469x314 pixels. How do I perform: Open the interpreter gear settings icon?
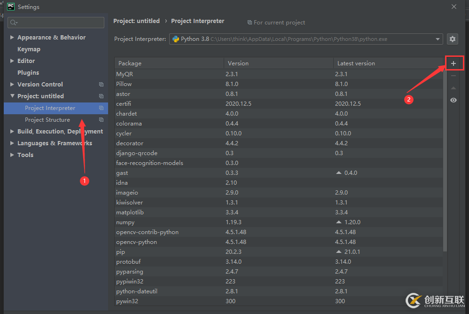point(453,39)
